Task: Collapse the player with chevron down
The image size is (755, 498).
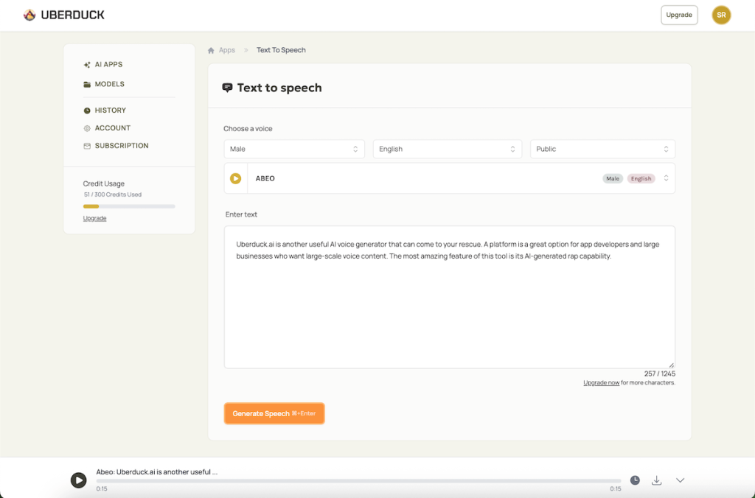Action: [x=680, y=480]
